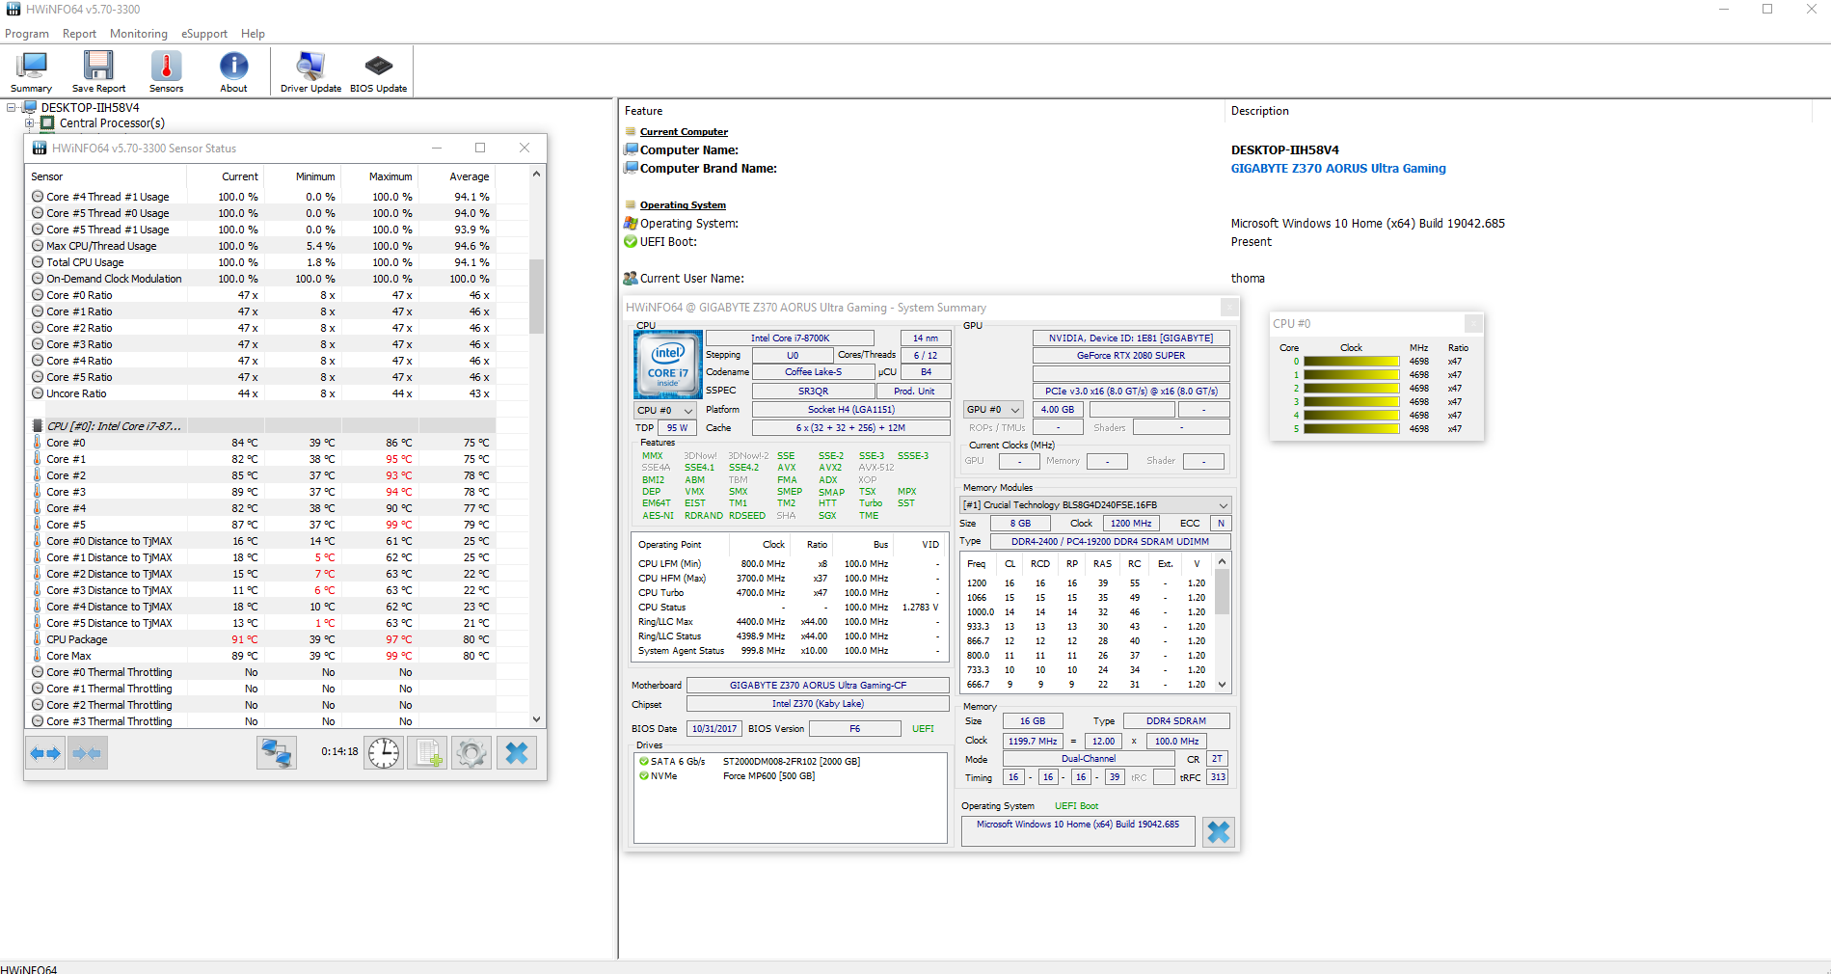Close Sensor Status with the blue X button
The height and width of the screenshot is (974, 1831).
point(517,753)
